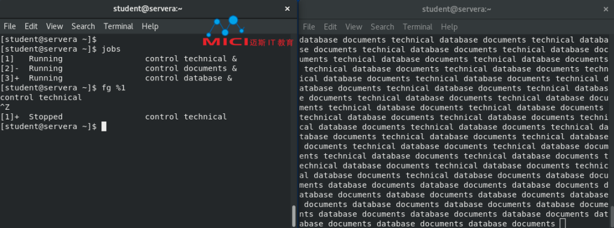
Task: Open View menu in right terminal window
Action: tap(354, 26)
